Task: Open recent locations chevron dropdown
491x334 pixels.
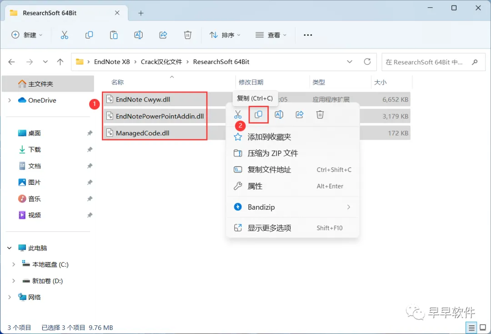Action: [x=45, y=62]
